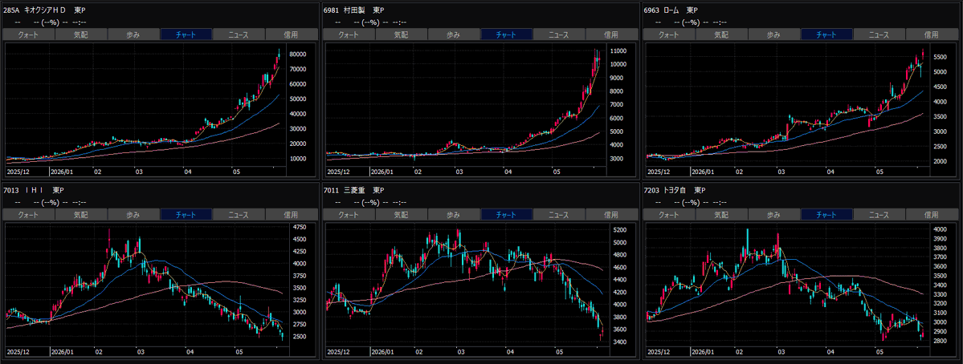Image resolution: width=963 pixels, height=364 pixels.
Task: Click the 4750 price label on IHI chart
Action: click(300, 227)
